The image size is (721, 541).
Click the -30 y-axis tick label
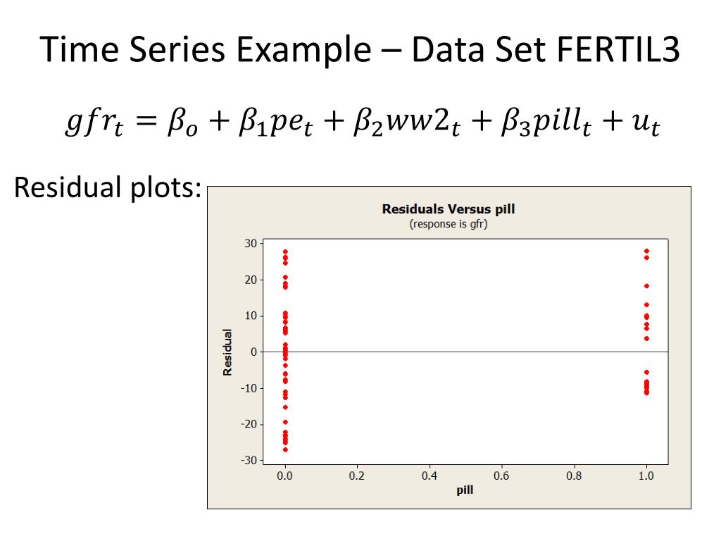(x=249, y=460)
